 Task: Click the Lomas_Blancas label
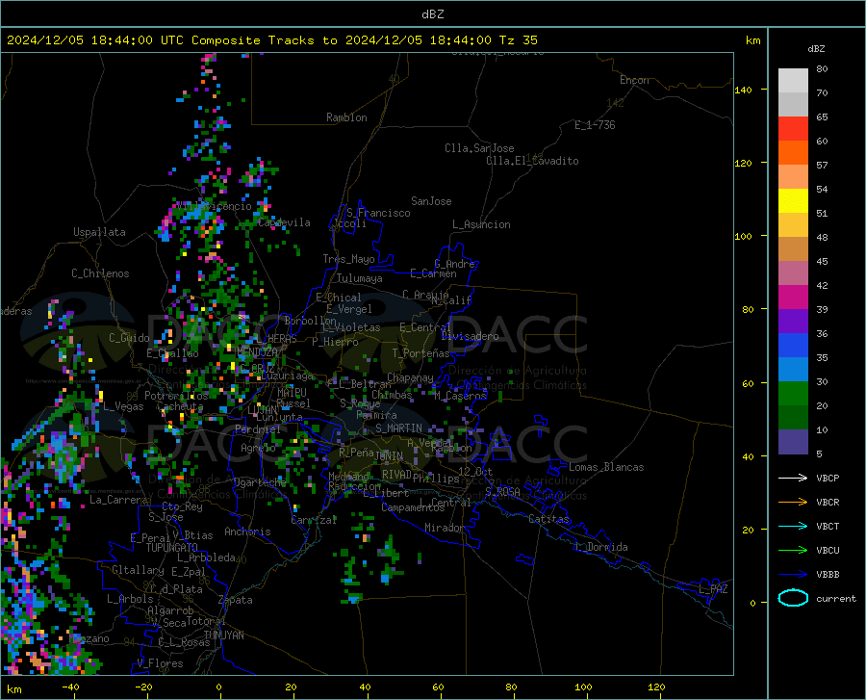pyautogui.click(x=606, y=467)
